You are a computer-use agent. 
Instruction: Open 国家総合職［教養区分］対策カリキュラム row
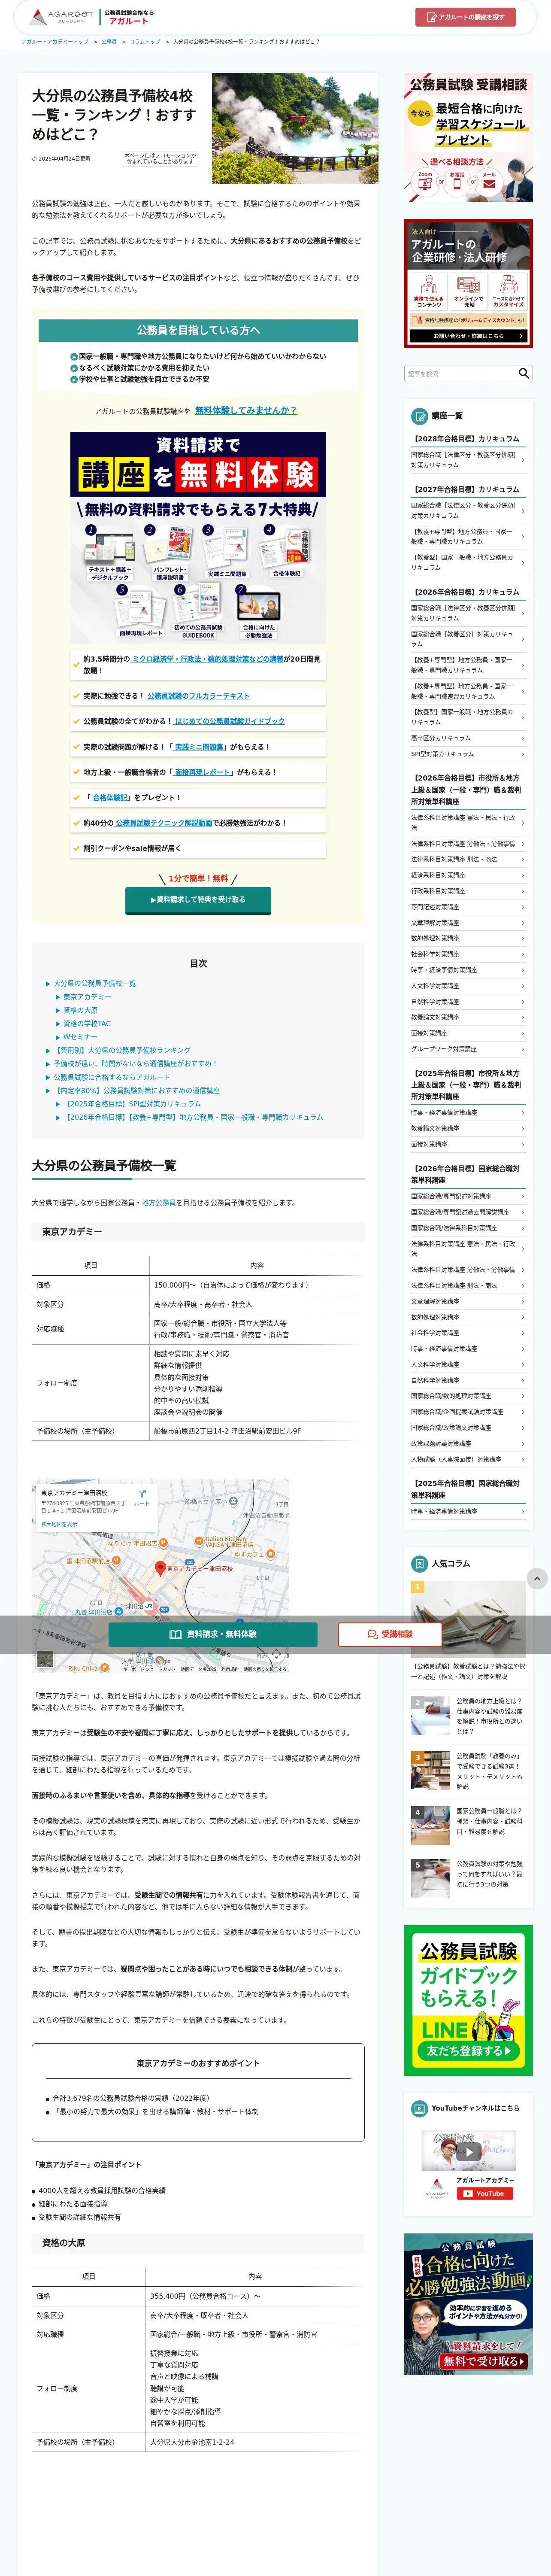click(468, 639)
